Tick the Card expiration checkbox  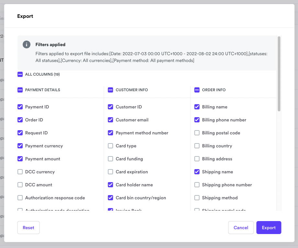(110, 172)
